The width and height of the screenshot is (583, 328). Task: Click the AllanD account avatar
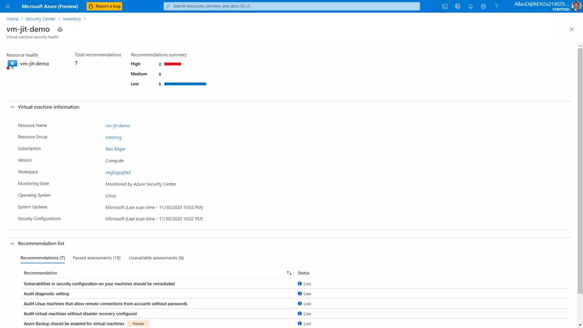coord(576,6)
